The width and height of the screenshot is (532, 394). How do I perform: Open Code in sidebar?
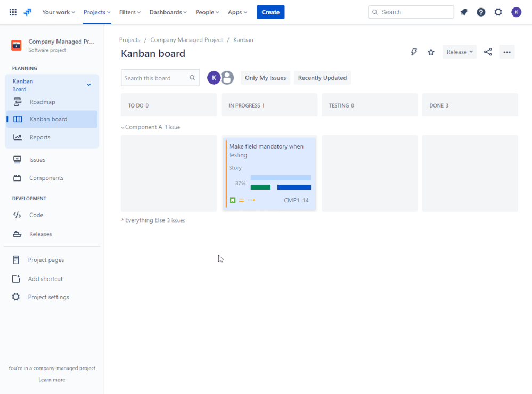(52, 215)
